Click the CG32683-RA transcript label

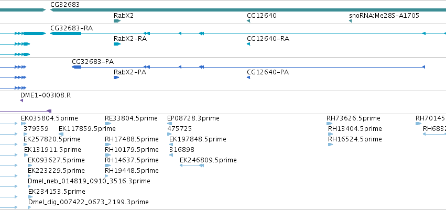point(72,28)
